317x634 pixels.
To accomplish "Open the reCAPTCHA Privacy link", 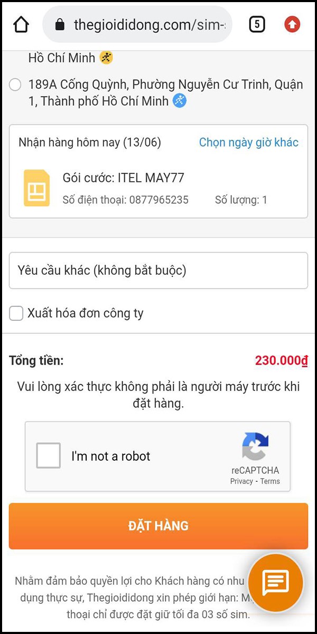I will (241, 481).
